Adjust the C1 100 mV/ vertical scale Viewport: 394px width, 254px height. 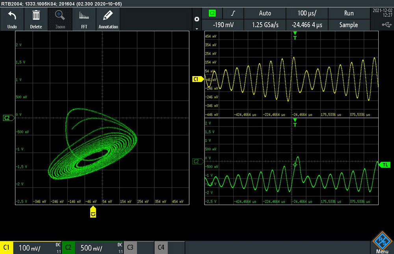click(37, 248)
